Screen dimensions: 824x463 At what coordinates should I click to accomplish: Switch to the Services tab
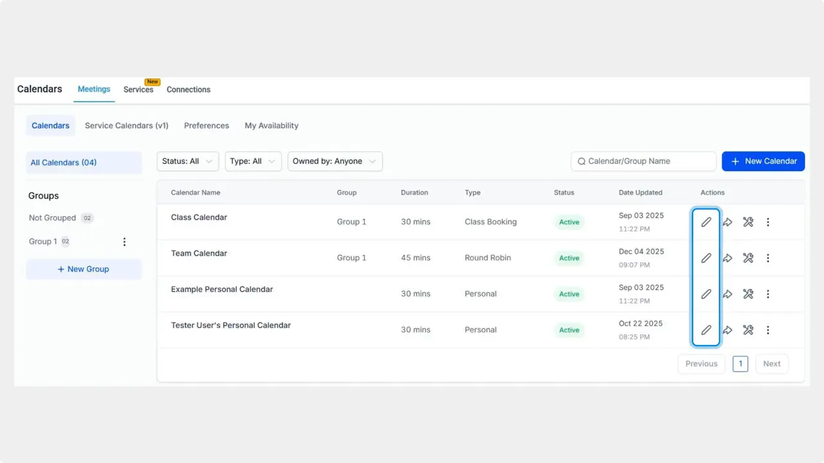pyautogui.click(x=138, y=89)
